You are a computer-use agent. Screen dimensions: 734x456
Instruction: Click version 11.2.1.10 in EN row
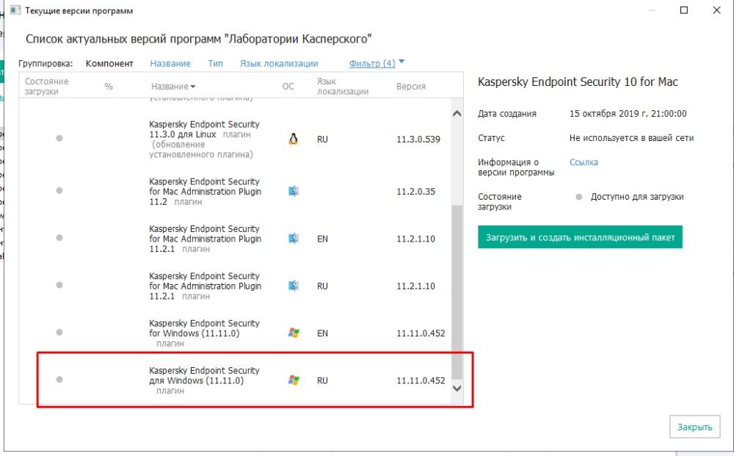pyautogui.click(x=415, y=239)
